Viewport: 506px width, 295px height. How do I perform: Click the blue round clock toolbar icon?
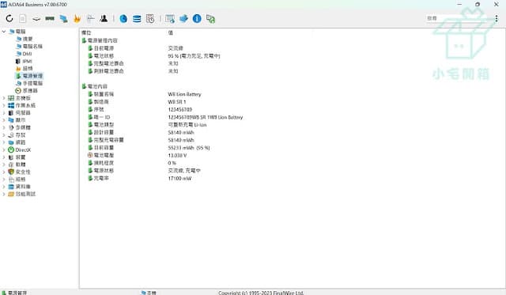[123, 19]
